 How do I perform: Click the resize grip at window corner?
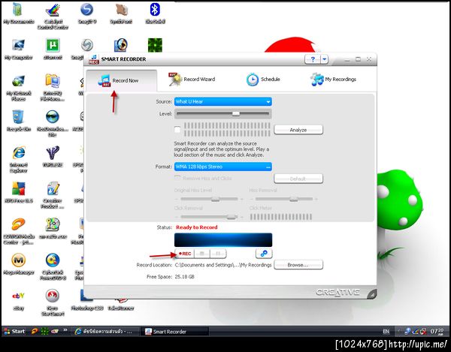coord(371,293)
